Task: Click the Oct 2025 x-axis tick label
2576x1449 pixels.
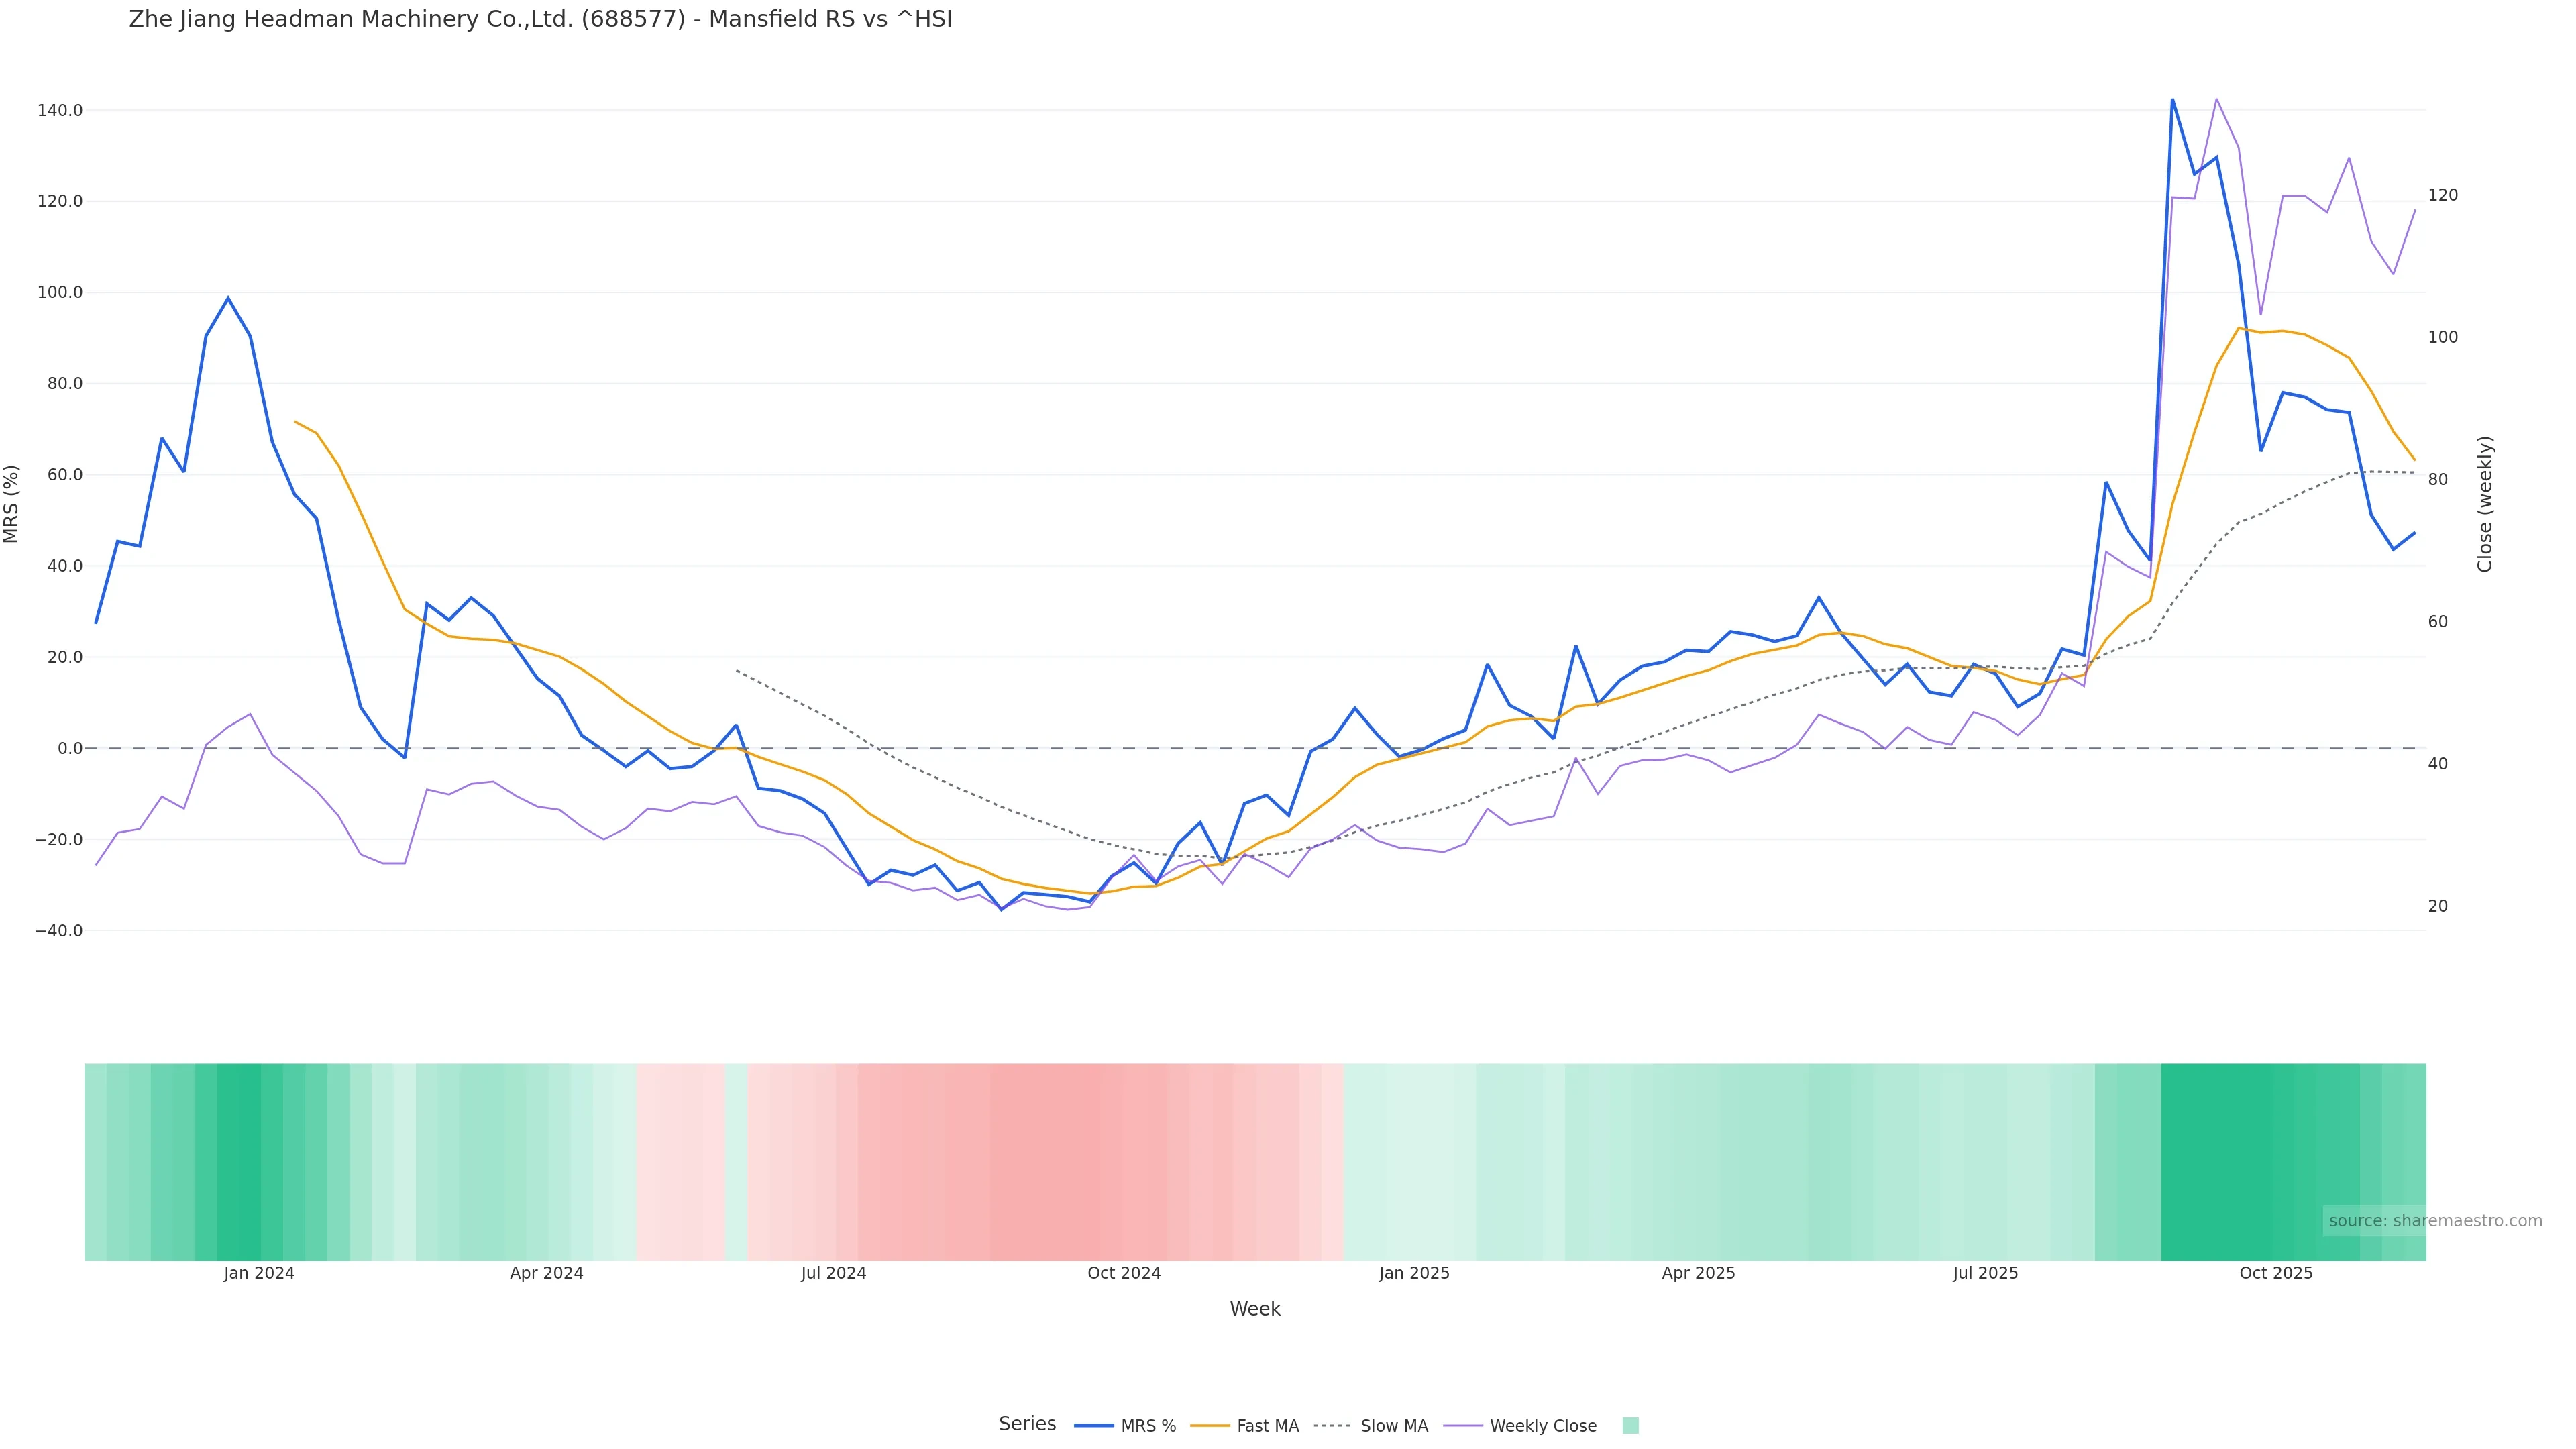Action: pos(2276,1273)
